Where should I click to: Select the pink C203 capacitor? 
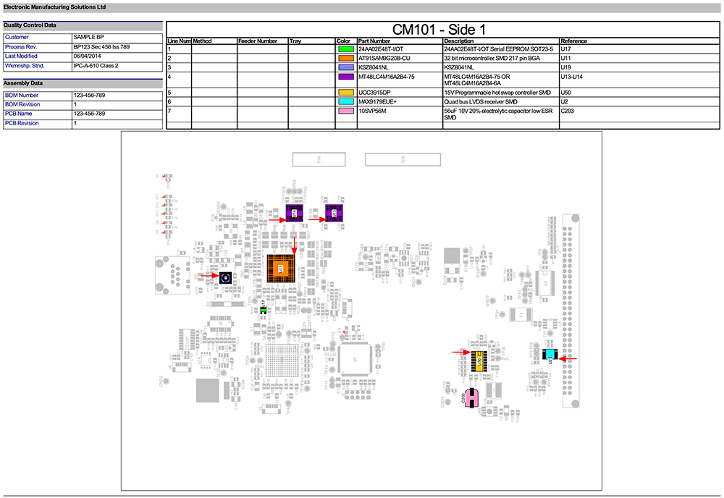click(x=471, y=397)
